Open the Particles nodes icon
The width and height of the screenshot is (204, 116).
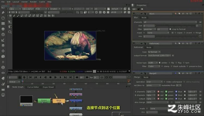tap(3, 62)
